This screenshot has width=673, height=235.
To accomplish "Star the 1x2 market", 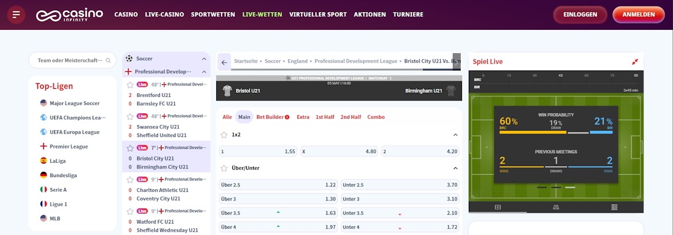I will [x=224, y=135].
